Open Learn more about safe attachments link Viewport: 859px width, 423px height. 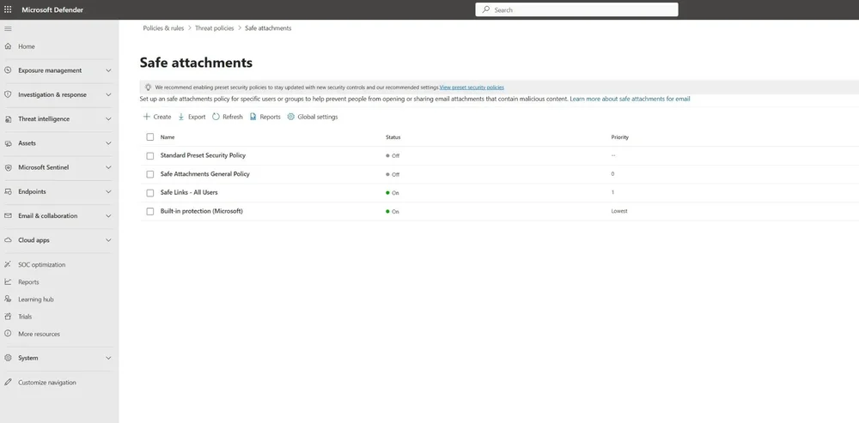pyautogui.click(x=630, y=99)
